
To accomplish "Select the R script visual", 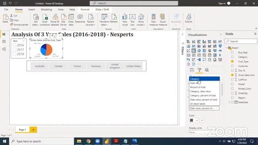I will pos(220,55).
